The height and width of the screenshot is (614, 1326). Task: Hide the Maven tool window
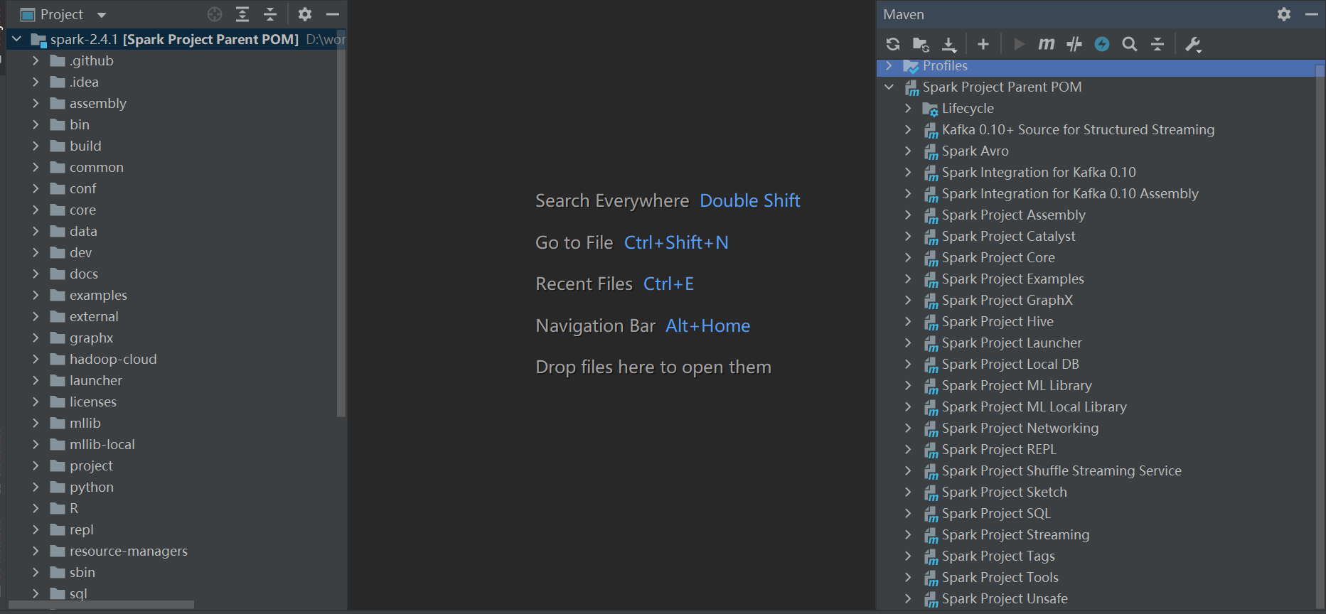pyautogui.click(x=1312, y=14)
